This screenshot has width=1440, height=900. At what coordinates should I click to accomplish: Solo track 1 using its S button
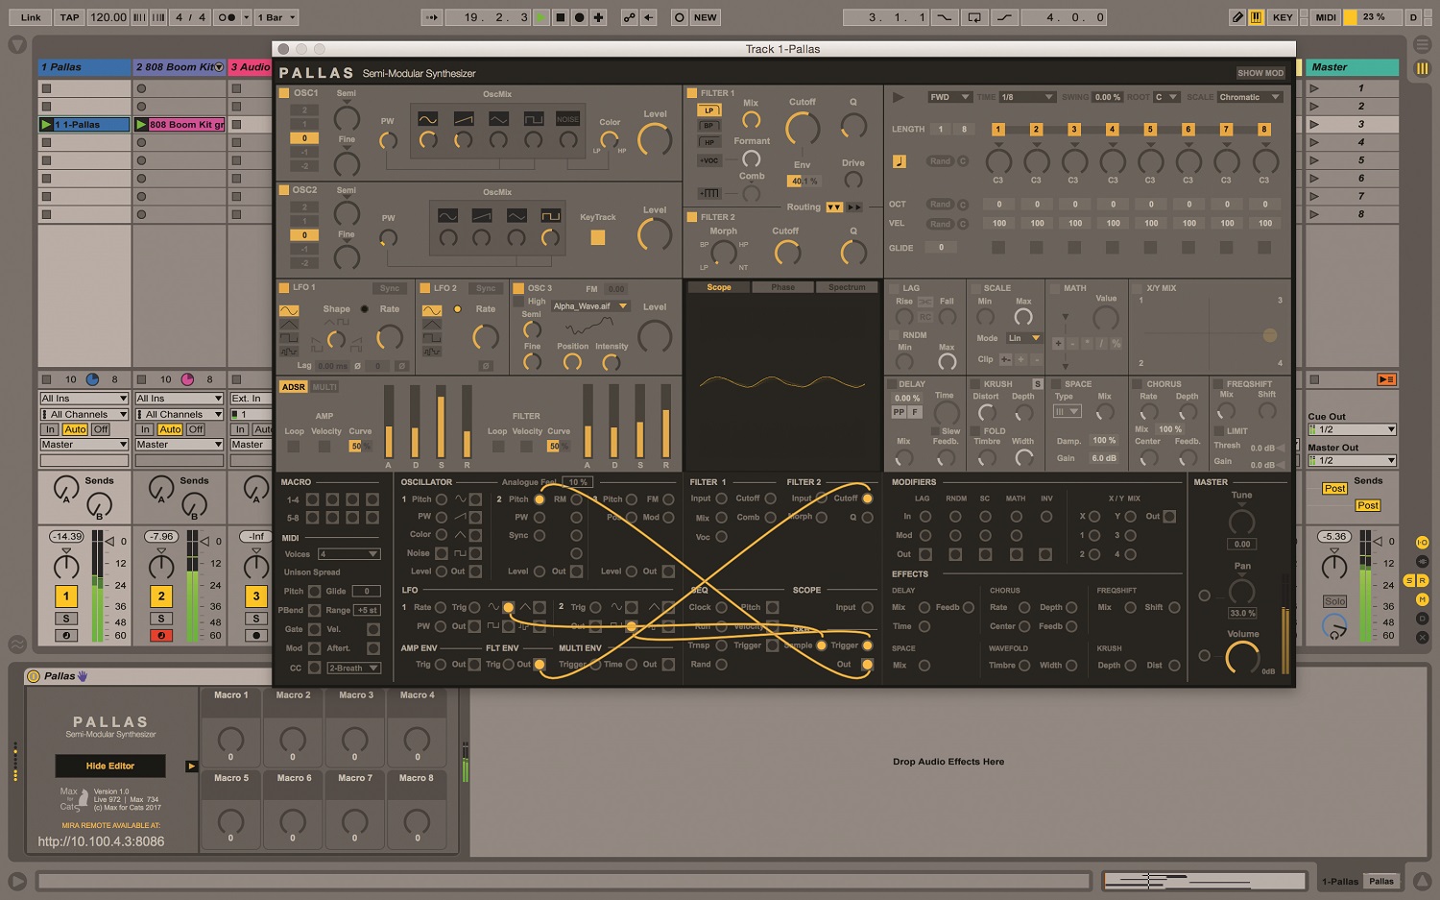point(66,619)
